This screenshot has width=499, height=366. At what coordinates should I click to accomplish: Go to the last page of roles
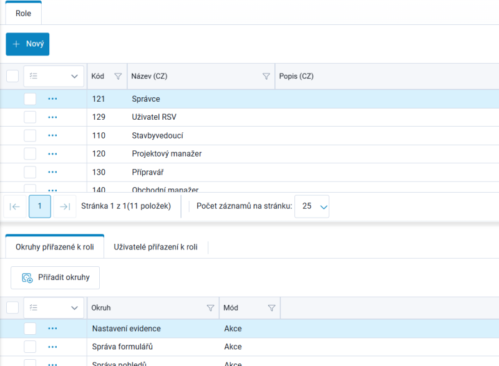point(65,206)
